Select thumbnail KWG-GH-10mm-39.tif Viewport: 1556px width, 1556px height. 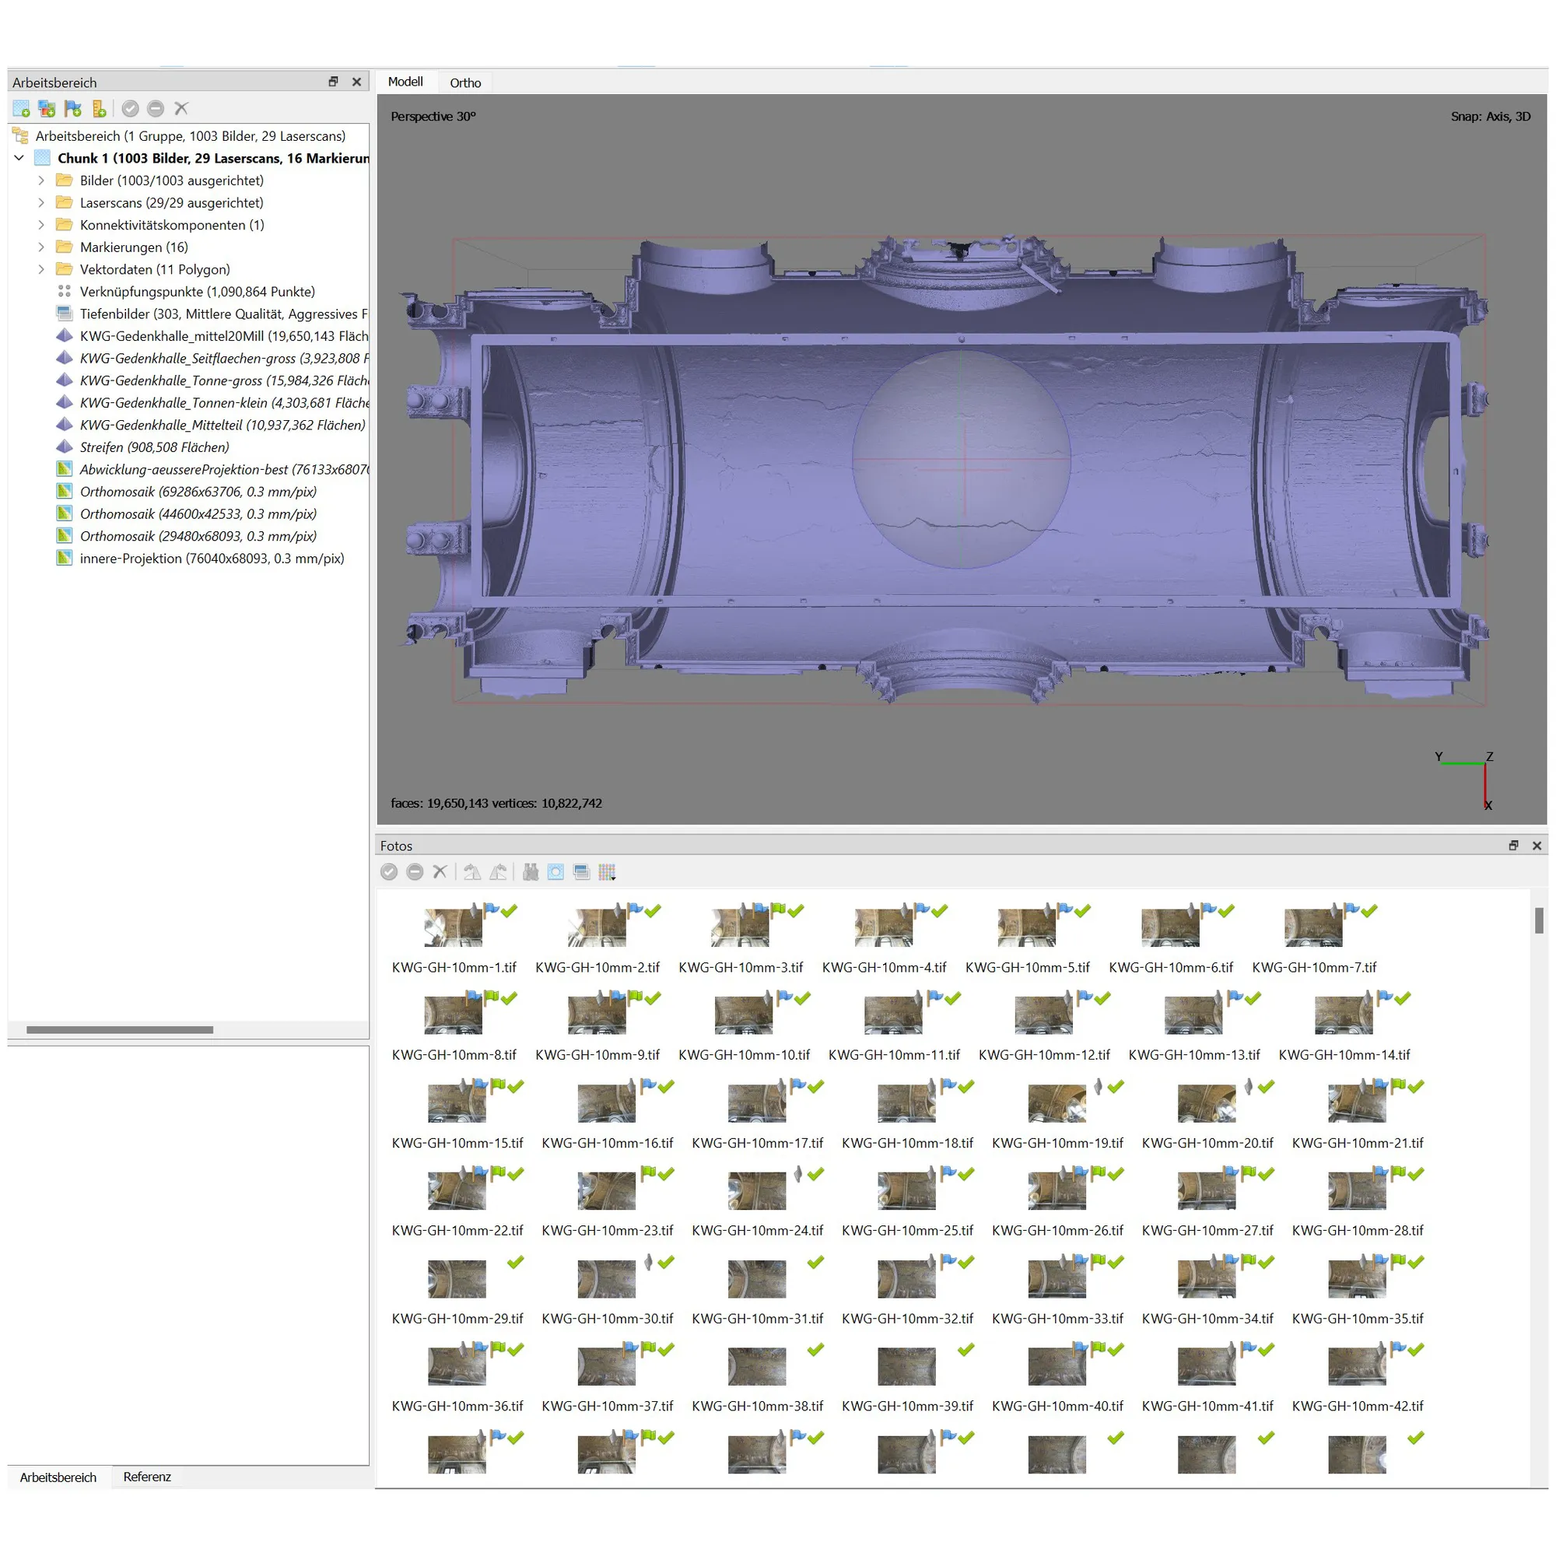[907, 1366]
